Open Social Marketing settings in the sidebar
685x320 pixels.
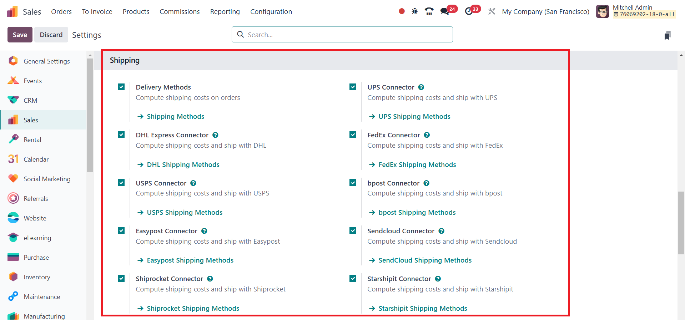coord(43,179)
